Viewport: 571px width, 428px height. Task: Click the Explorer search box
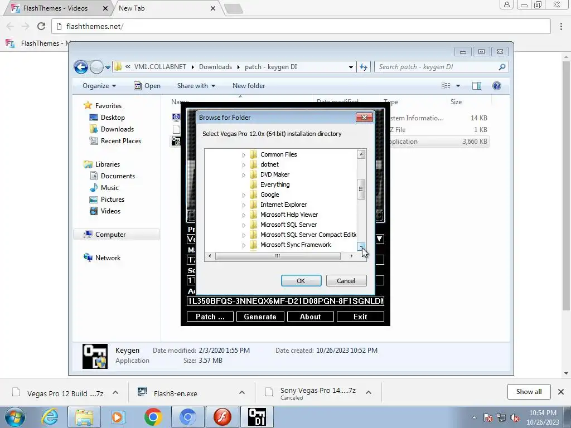click(x=441, y=67)
